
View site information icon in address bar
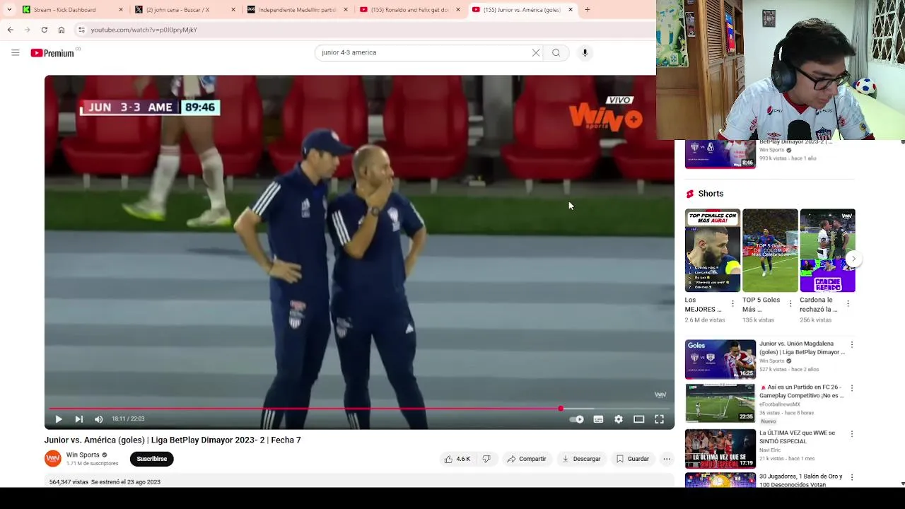click(x=81, y=30)
